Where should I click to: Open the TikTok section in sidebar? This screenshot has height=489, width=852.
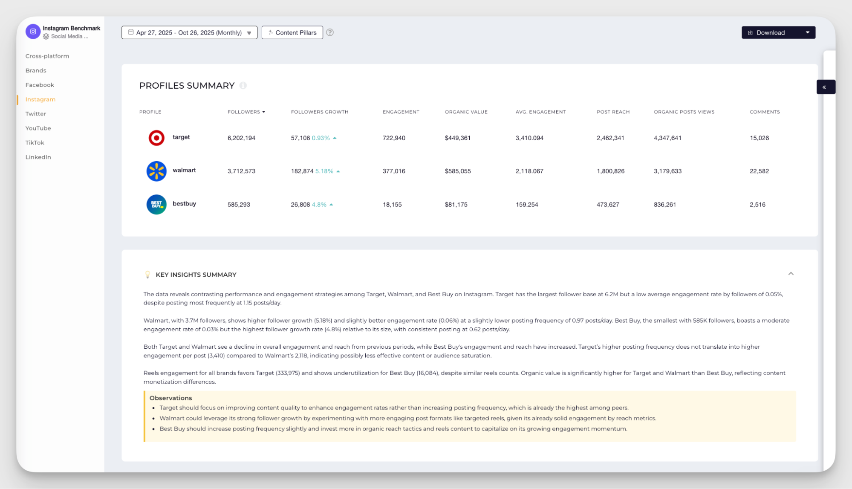tap(35, 142)
